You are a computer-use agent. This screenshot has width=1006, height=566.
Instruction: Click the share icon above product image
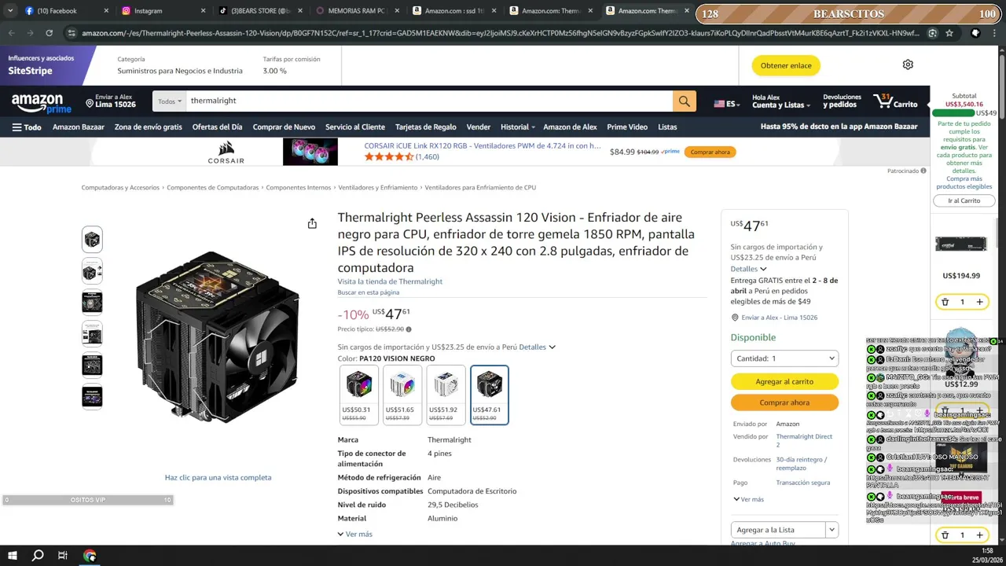312,223
